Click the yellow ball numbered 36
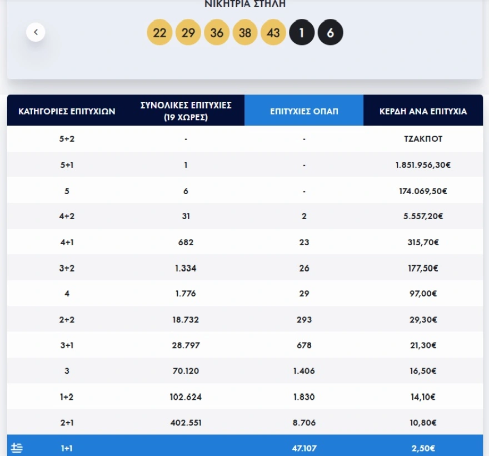 tap(217, 33)
